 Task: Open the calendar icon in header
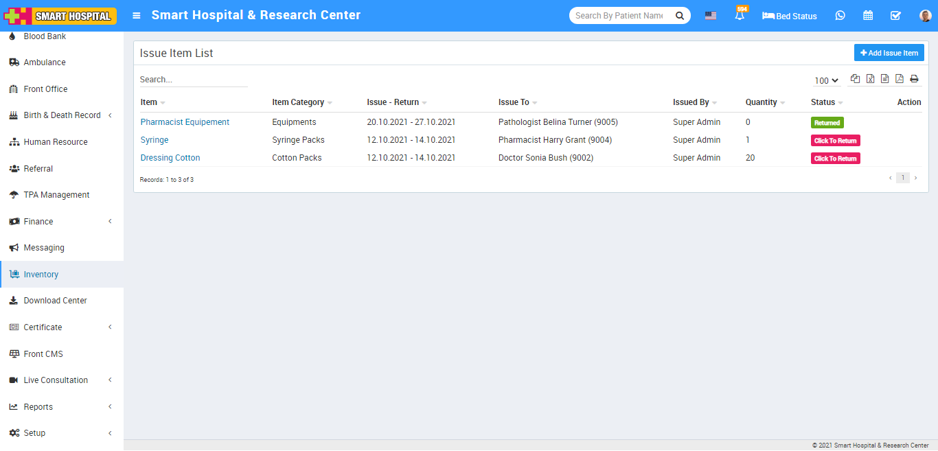(868, 16)
